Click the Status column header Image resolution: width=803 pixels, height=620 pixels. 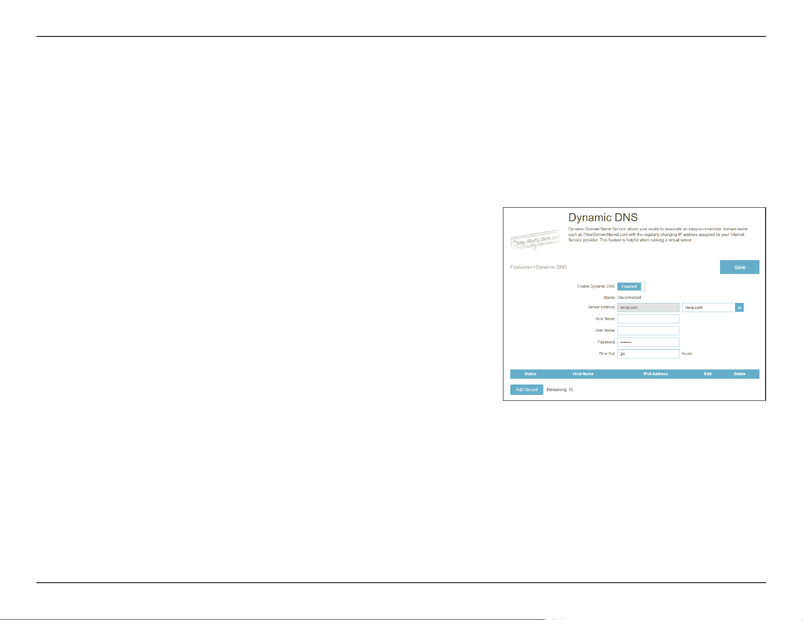[530, 374]
